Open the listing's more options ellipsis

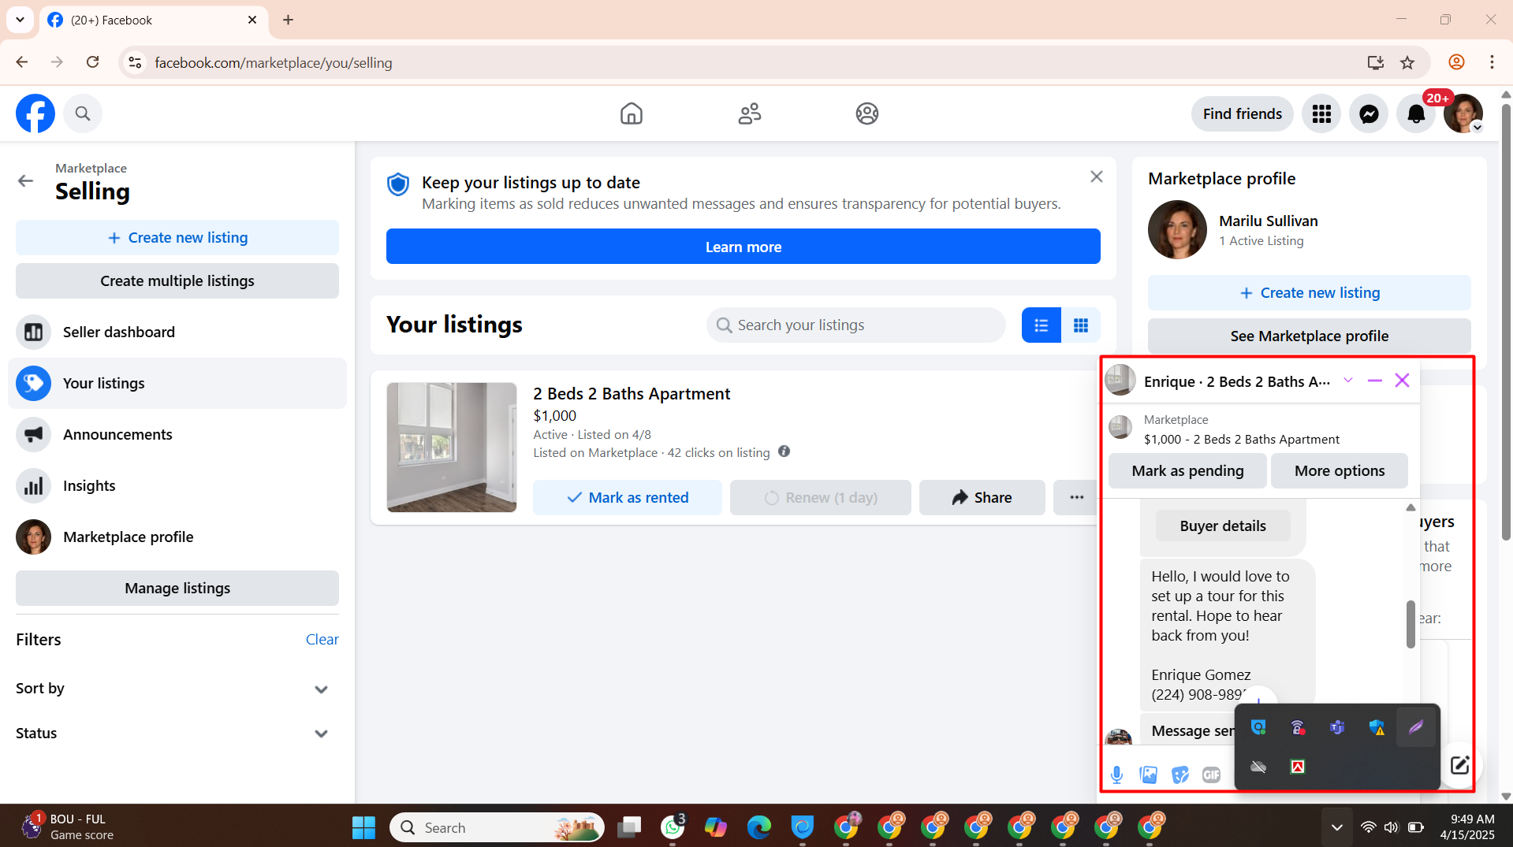click(x=1076, y=497)
